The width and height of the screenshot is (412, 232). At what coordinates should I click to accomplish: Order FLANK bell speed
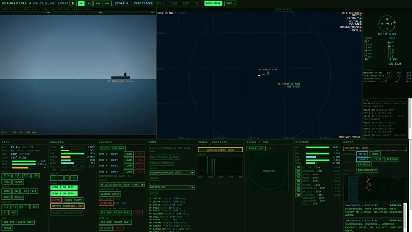[x=18, y=182]
